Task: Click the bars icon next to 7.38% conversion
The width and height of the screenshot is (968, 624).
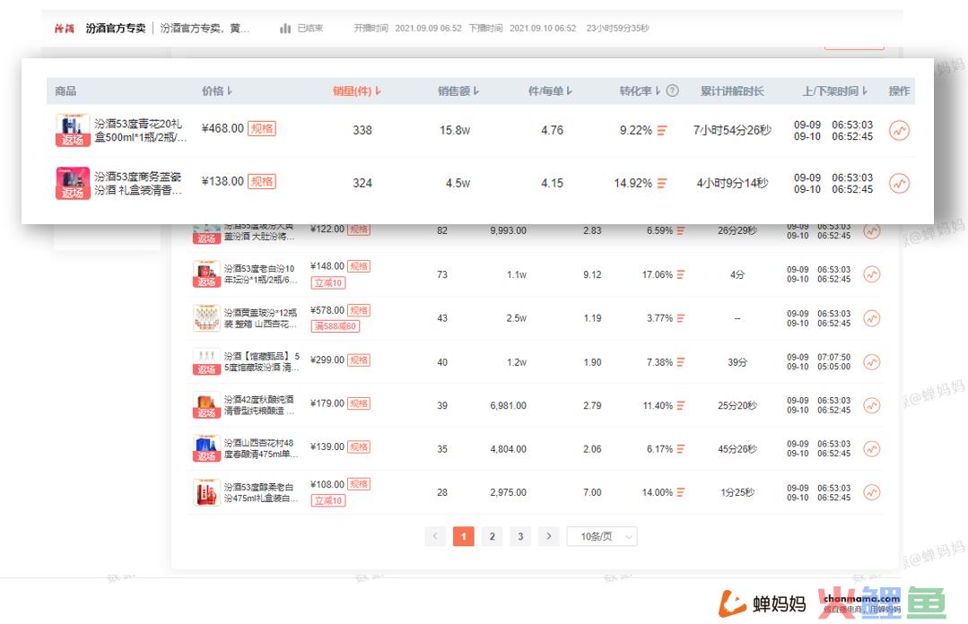Action: point(680,362)
